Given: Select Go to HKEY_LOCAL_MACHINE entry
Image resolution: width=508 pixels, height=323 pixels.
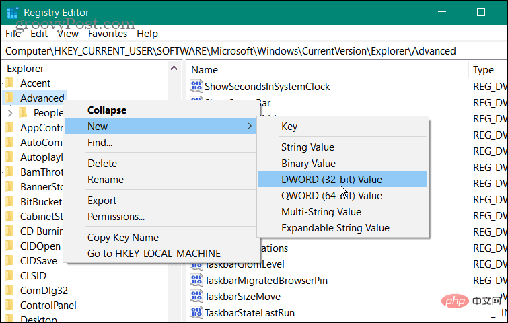Looking at the screenshot, I should (x=153, y=254).
